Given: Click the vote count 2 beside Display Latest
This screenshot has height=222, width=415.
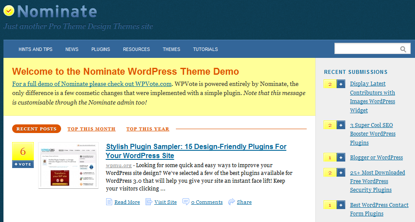Looking at the screenshot, I should 330,84.
